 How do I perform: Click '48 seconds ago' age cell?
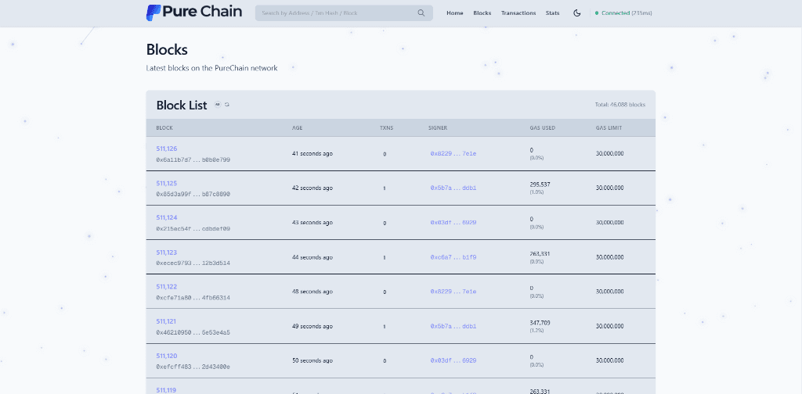[312, 292]
